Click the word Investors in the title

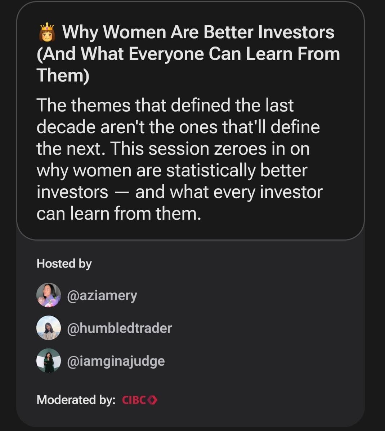pyautogui.click(x=296, y=32)
